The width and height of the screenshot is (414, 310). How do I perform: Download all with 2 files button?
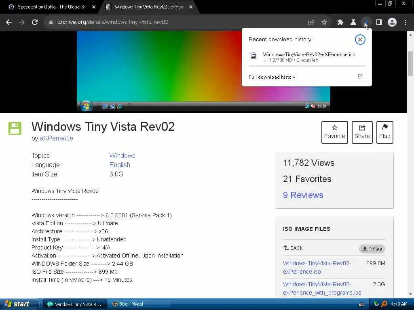pos(372,249)
